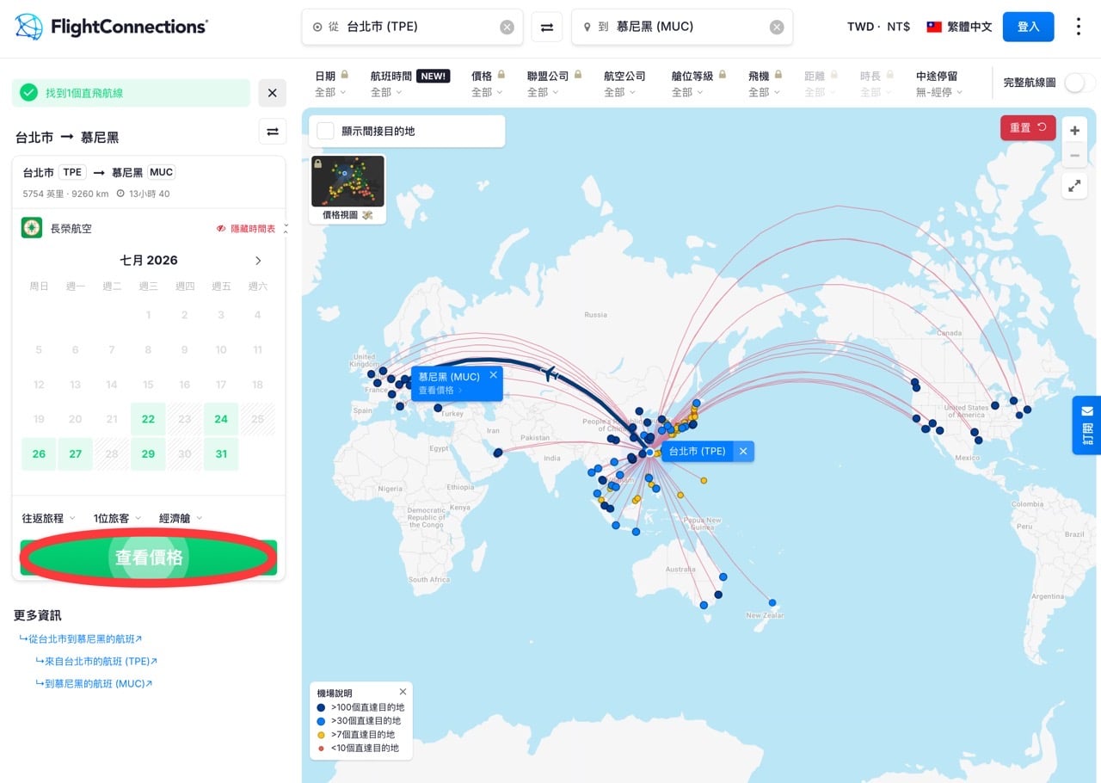The height and width of the screenshot is (783, 1101).
Task: Close the 機場說明 legend
Action: coord(403,692)
